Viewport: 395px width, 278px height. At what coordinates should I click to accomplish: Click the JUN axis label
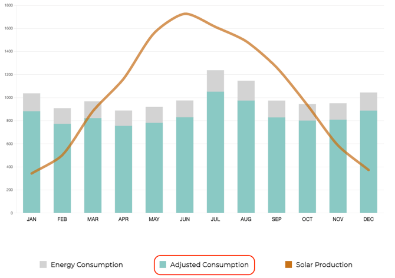coord(185,220)
